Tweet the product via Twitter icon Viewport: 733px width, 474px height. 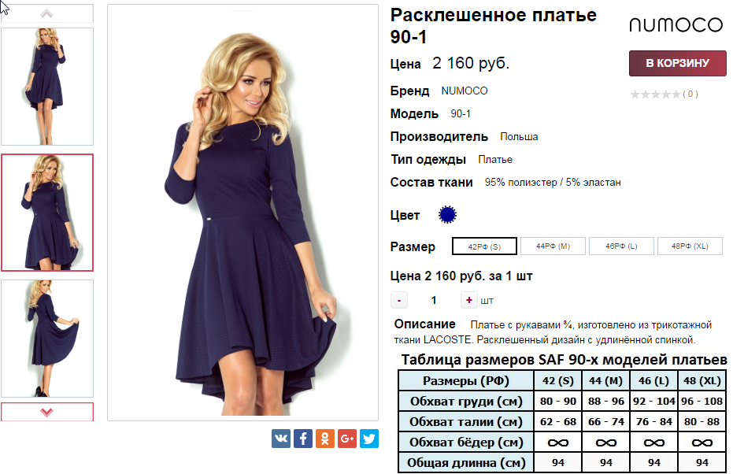pos(368,439)
